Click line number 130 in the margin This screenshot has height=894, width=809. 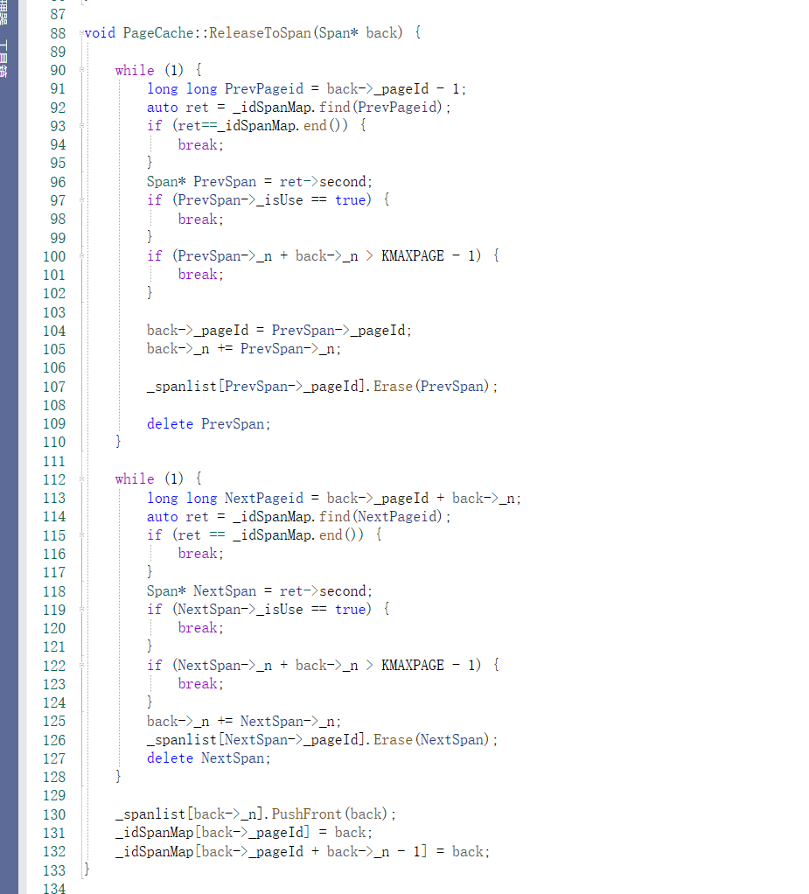click(x=54, y=814)
